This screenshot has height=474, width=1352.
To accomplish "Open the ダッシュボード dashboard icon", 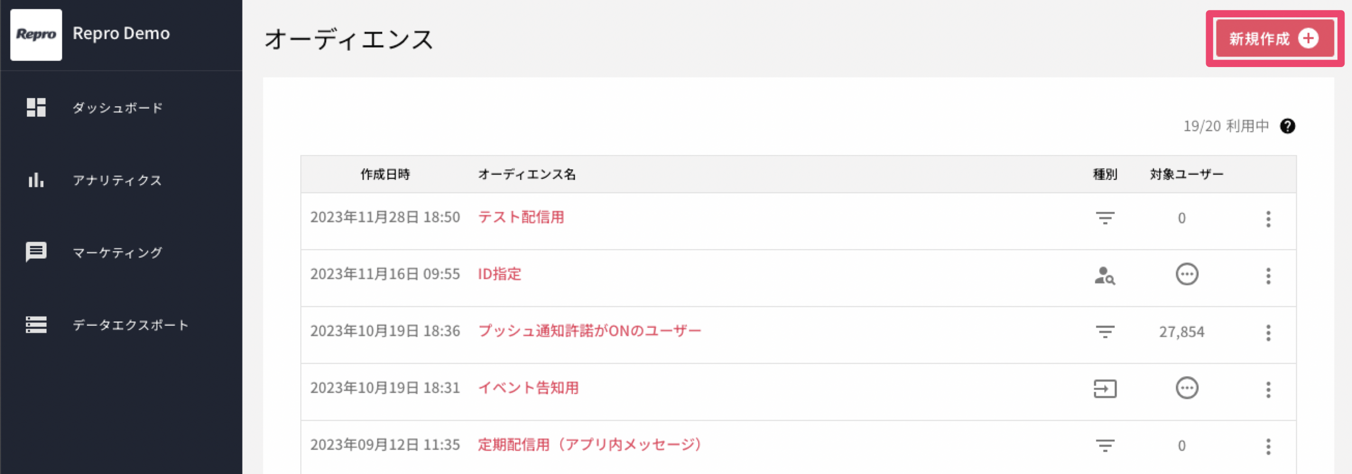I will coord(36,107).
